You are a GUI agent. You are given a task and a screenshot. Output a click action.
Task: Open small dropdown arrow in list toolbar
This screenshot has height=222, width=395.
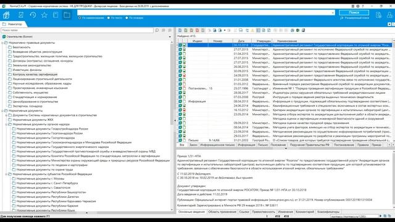225,30
